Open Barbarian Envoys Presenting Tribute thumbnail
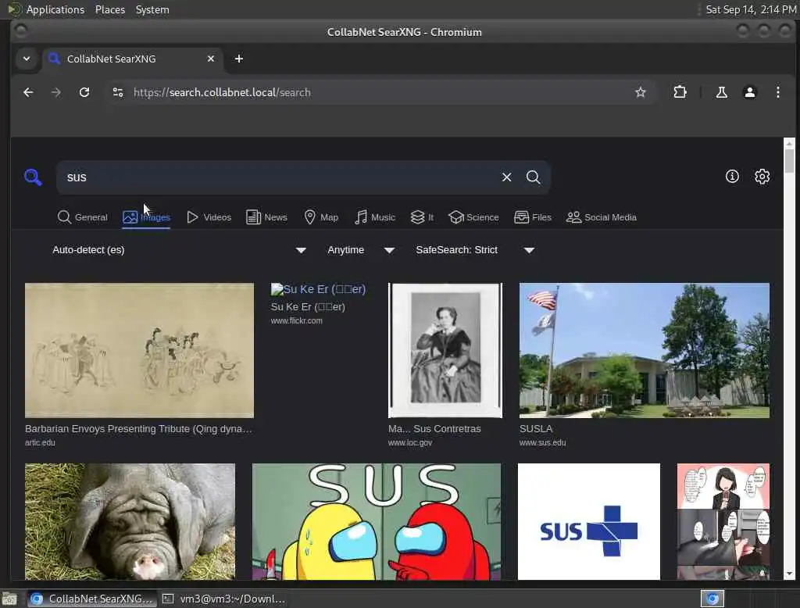The image size is (800, 608). (139, 350)
